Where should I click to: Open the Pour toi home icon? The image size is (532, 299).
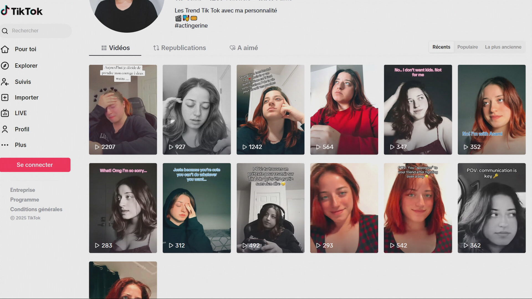[5, 49]
